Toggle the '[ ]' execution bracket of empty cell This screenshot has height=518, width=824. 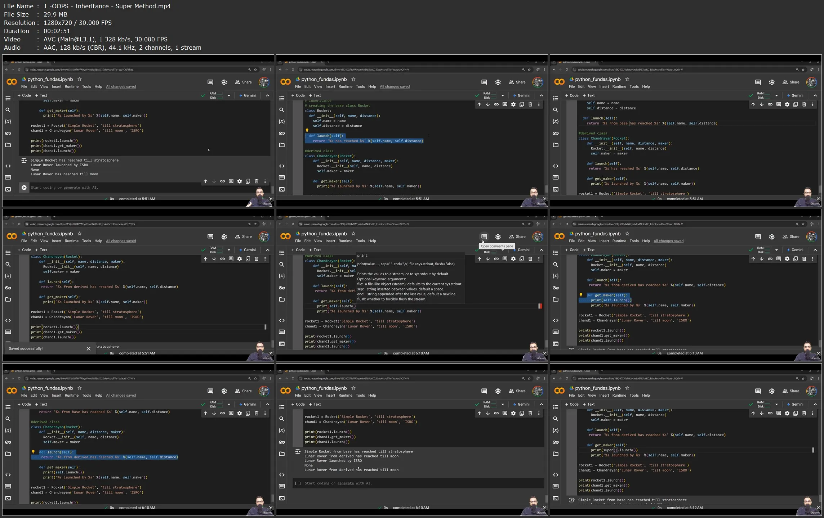(298, 483)
